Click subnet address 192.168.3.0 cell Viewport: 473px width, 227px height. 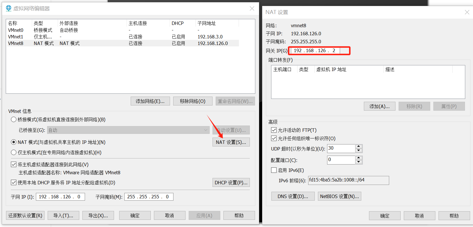click(x=210, y=37)
